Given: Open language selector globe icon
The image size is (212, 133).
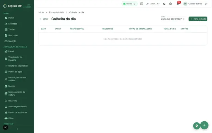Looking at the screenshot, I should coord(171,4).
